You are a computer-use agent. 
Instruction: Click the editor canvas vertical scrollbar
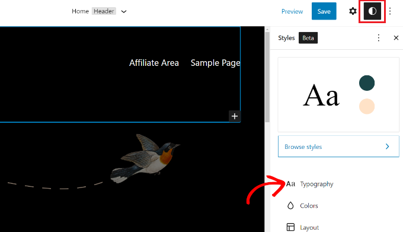267,77
